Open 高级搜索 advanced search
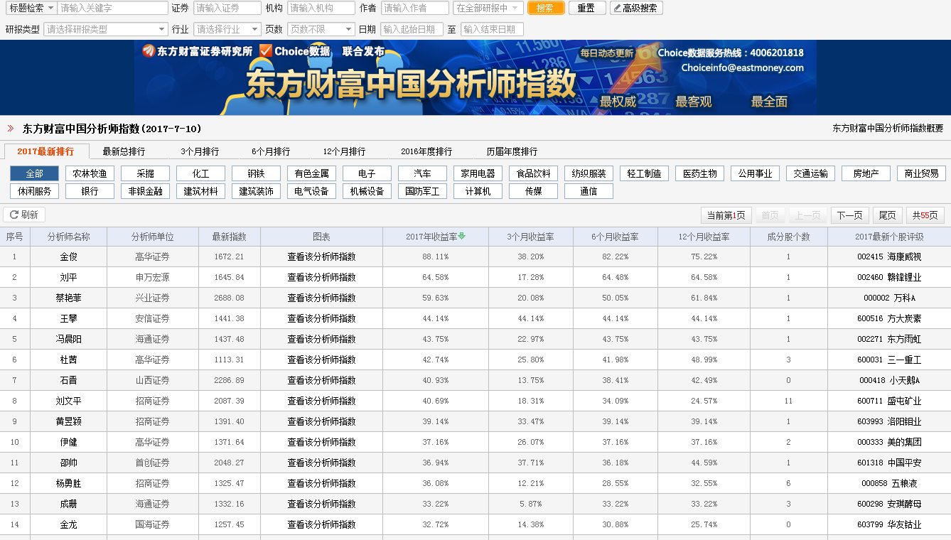The height and width of the screenshot is (540, 951). 636,8
